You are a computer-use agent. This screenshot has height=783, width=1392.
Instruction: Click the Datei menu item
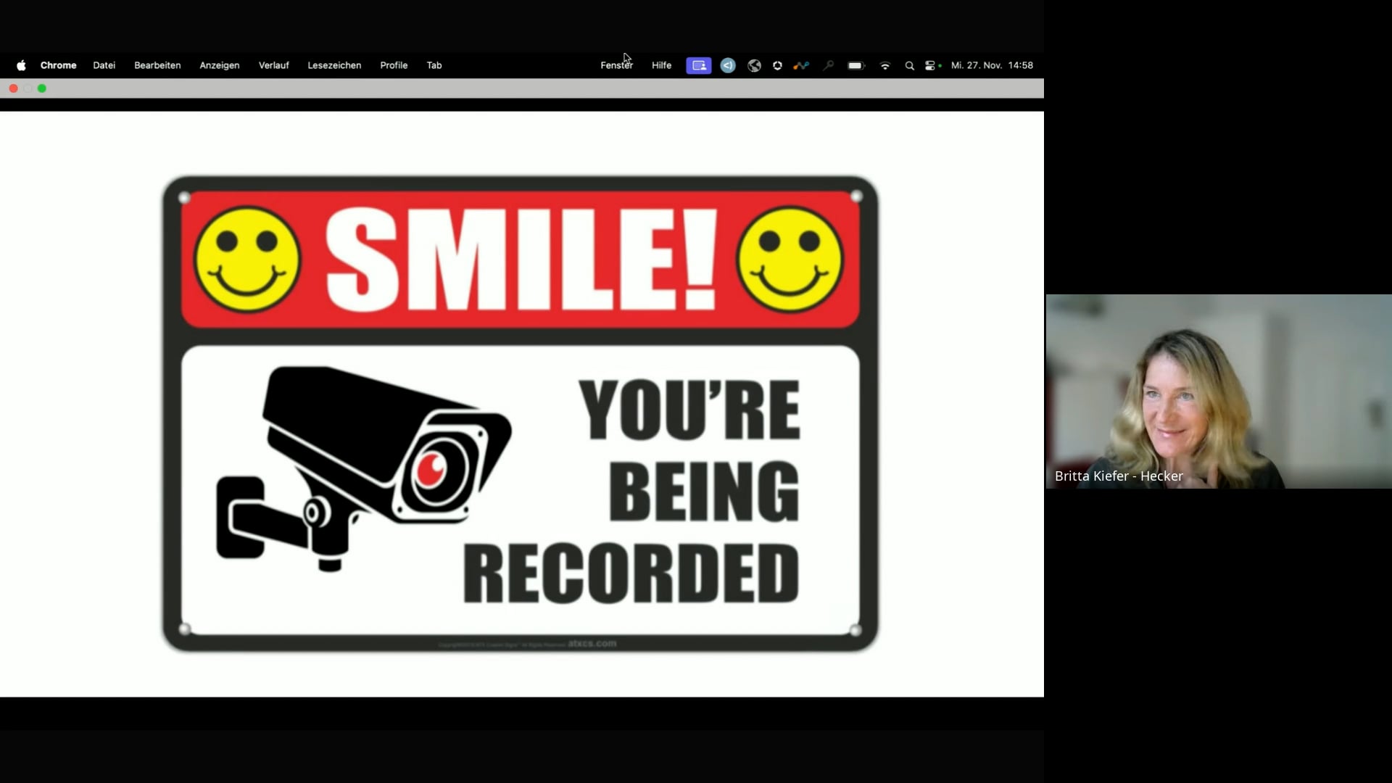[x=103, y=65]
